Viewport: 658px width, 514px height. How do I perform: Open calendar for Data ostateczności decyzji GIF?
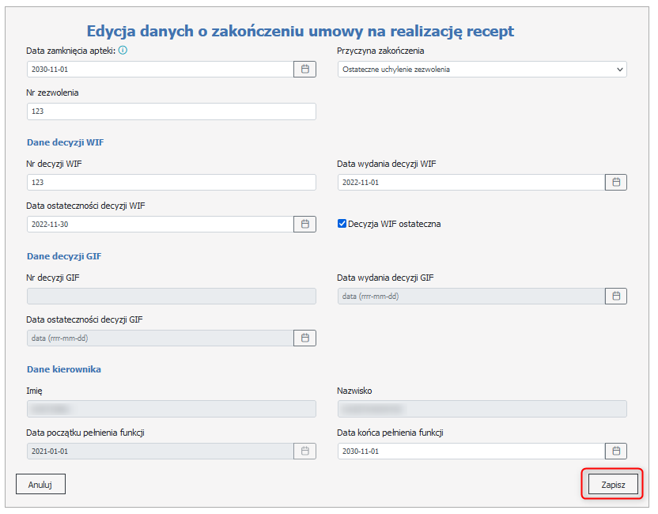pos(305,338)
